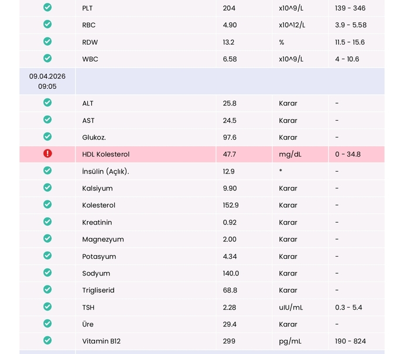Click the green check icon beside ALT

point(47,103)
